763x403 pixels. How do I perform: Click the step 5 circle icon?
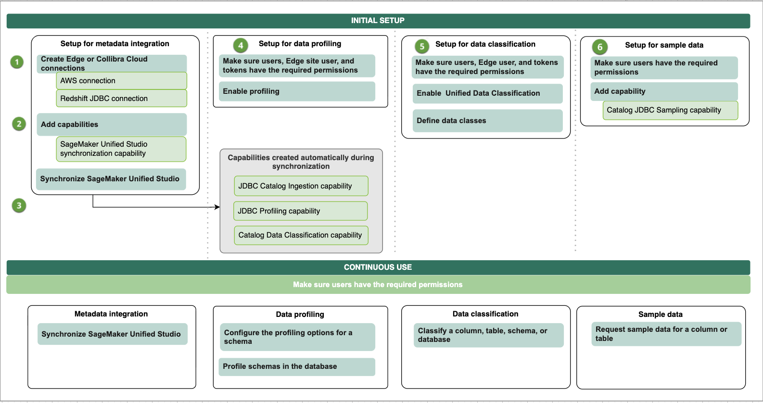(x=422, y=47)
